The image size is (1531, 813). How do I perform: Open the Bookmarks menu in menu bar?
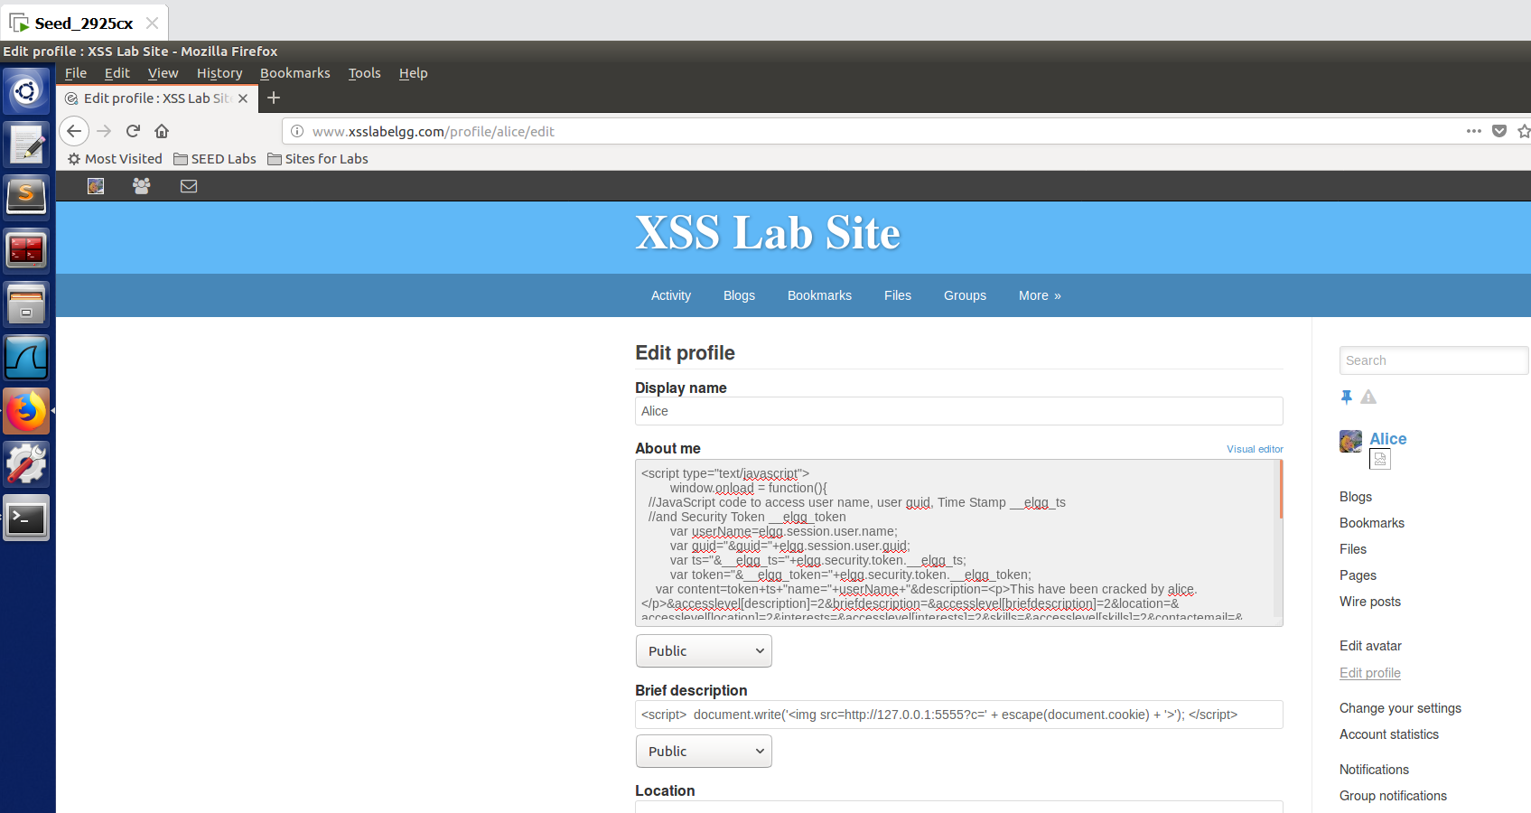click(x=295, y=73)
